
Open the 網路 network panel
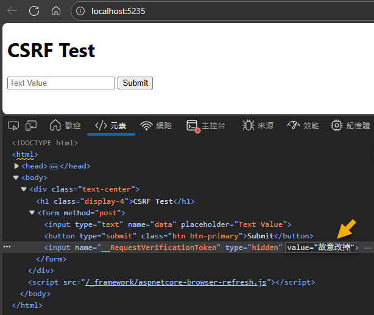(x=156, y=125)
